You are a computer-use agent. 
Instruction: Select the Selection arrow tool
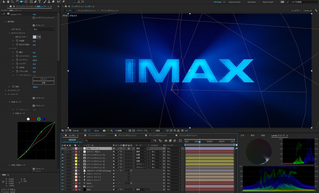(x=4, y=2)
